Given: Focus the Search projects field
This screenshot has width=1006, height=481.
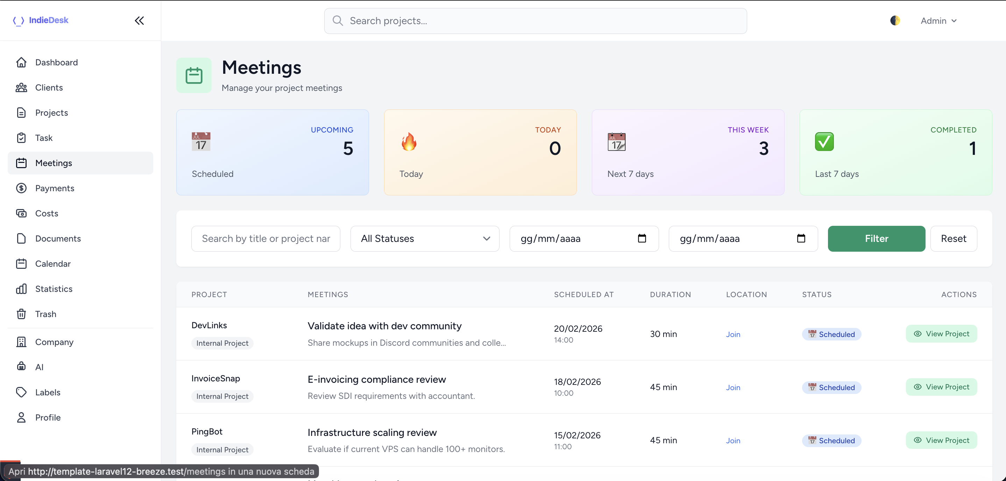Looking at the screenshot, I should coord(535,21).
